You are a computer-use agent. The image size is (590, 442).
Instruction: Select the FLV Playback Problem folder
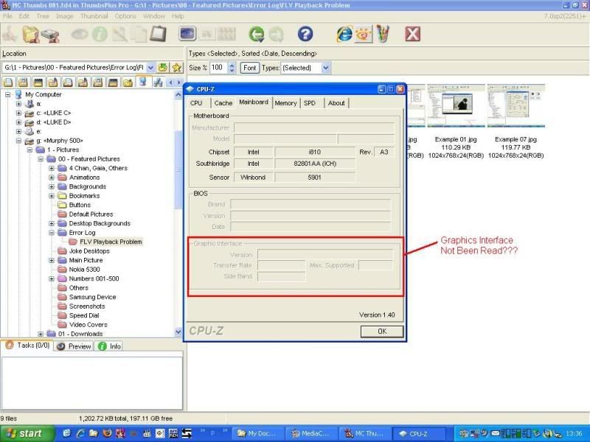point(111,242)
